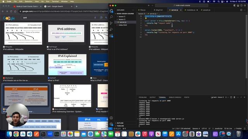Image resolution: width=248 pixels, height=139 pixels.
Task: Toggle primary side bar layout button
Action: coord(234,5)
